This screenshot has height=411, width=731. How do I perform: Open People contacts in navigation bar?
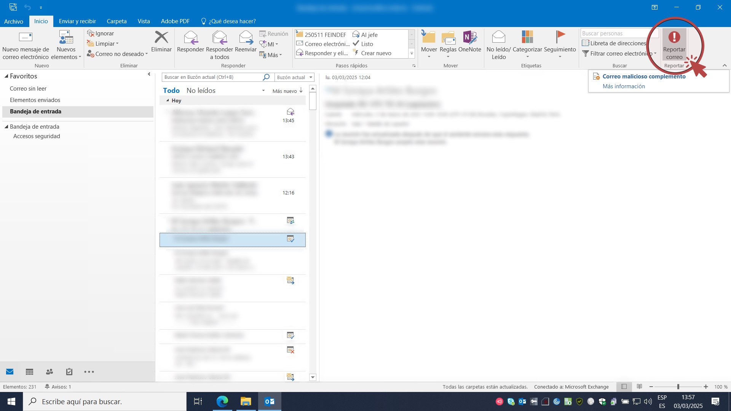[x=49, y=372]
